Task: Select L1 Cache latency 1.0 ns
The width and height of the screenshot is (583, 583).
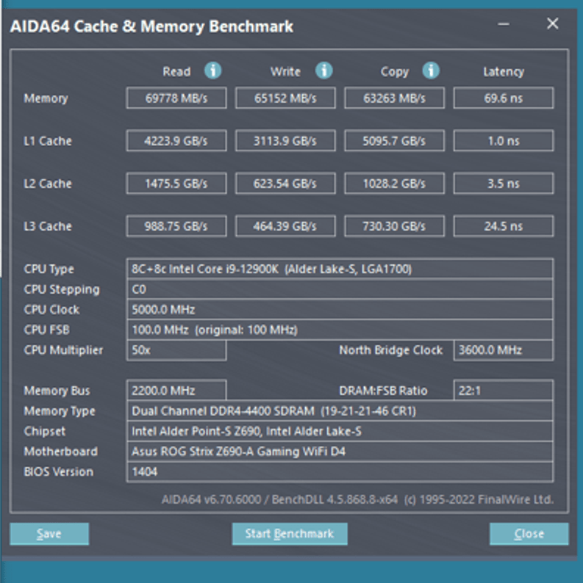Action: (504, 140)
